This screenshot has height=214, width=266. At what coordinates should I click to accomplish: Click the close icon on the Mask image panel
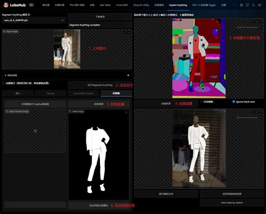(126, 112)
